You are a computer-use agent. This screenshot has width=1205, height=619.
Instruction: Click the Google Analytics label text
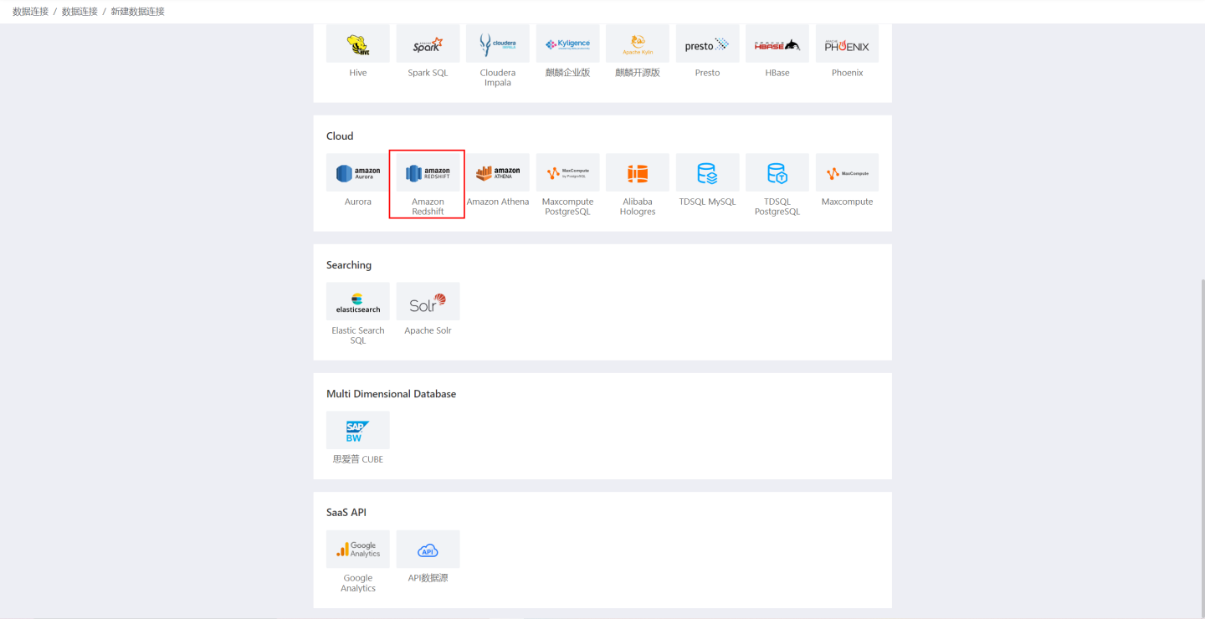(358, 583)
